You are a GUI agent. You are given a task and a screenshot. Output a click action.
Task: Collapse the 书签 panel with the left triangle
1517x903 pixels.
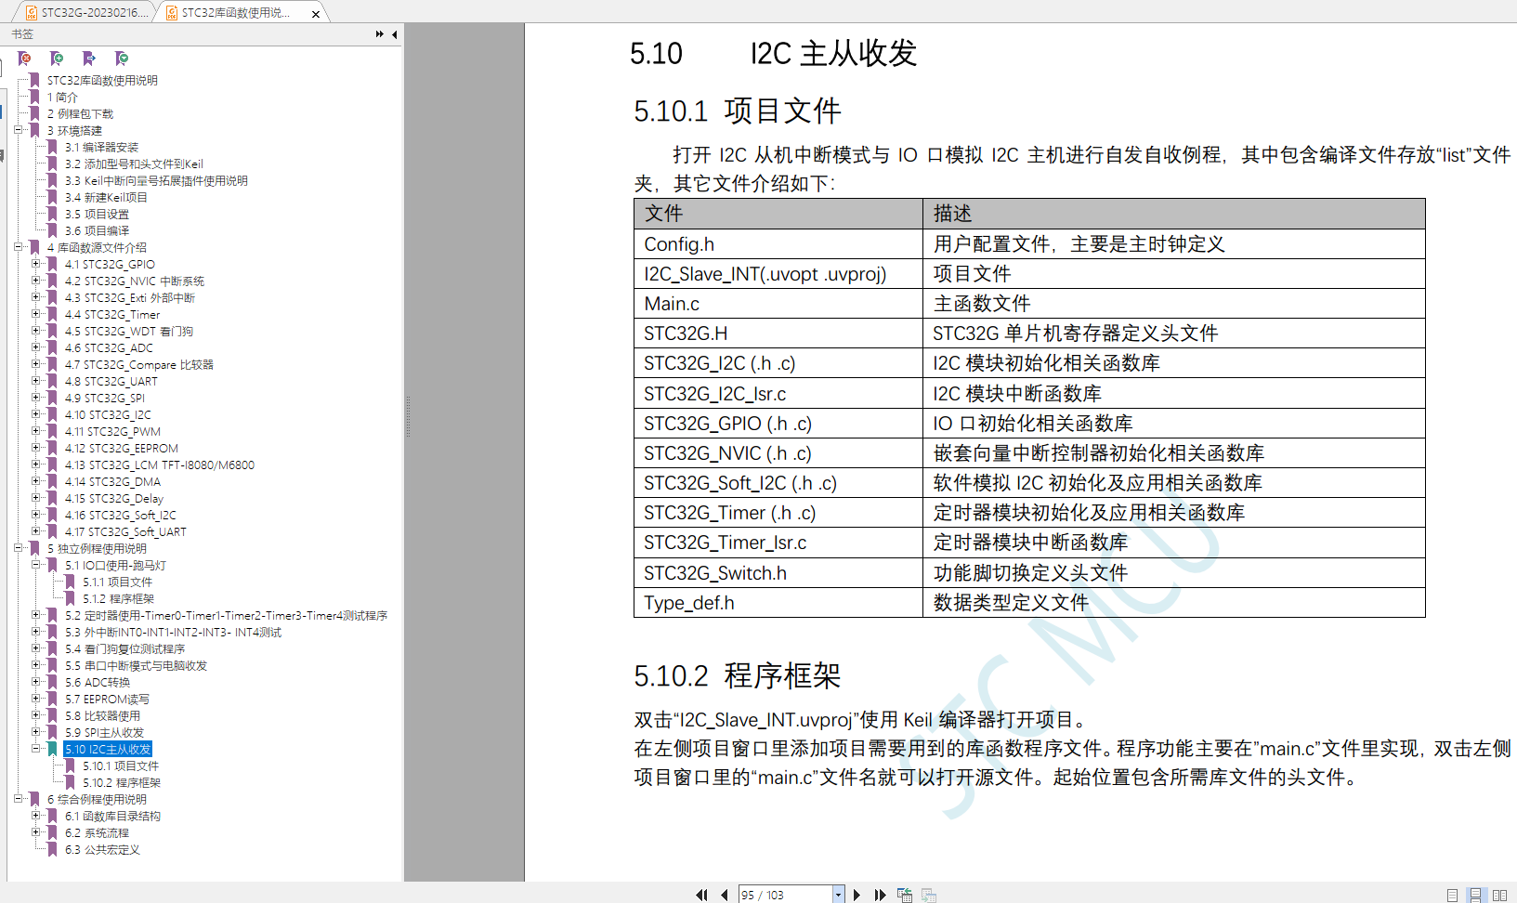tap(395, 34)
